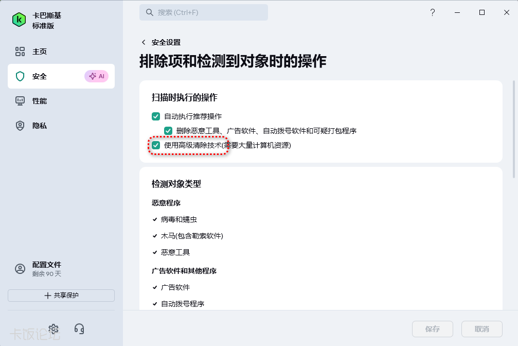518x346 pixels.
Task: Toggle 使用高级清除技术 checkbox
Action: click(x=156, y=145)
